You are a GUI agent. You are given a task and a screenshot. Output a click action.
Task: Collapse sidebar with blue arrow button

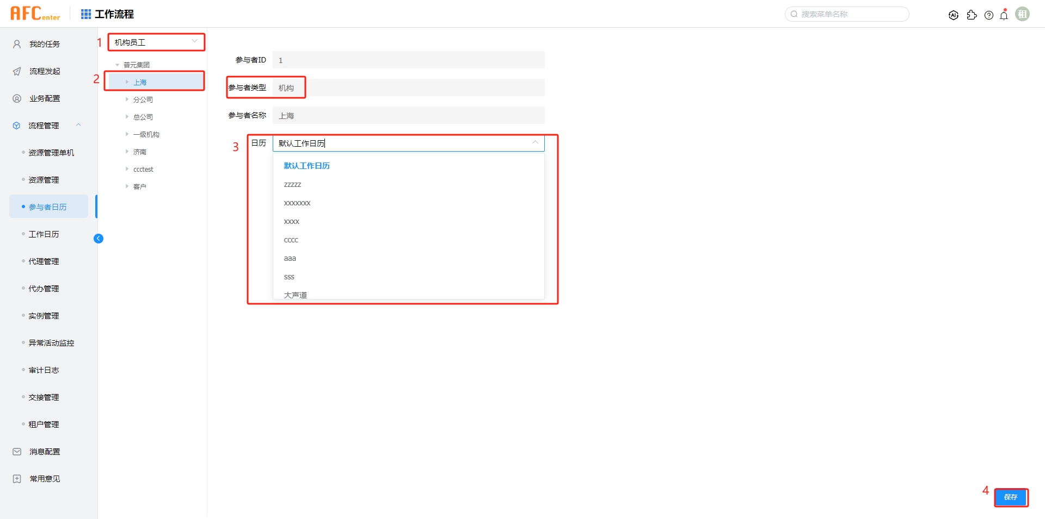click(x=99, y=239)
